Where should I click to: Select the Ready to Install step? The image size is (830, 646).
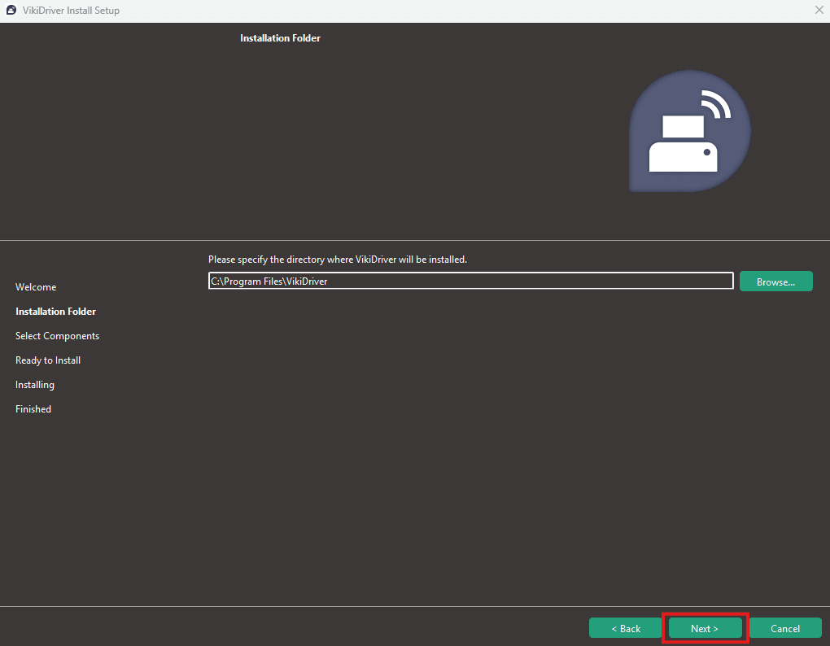click(48, 360)
